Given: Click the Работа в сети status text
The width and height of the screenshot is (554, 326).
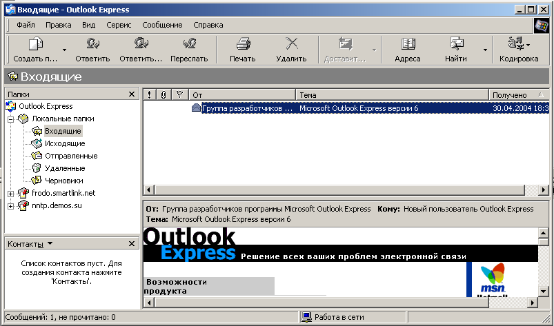Looking at the screenshot, I should pos(339,317).
